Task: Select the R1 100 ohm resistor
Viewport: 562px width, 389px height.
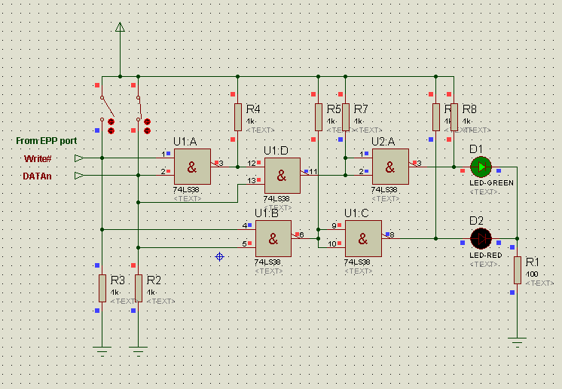Action: click(x=518, y=270)
